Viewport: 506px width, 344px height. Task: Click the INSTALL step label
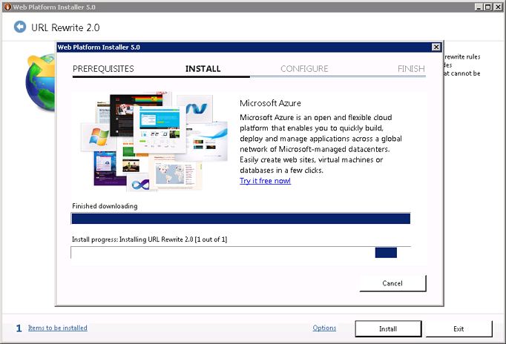point(203,69)
